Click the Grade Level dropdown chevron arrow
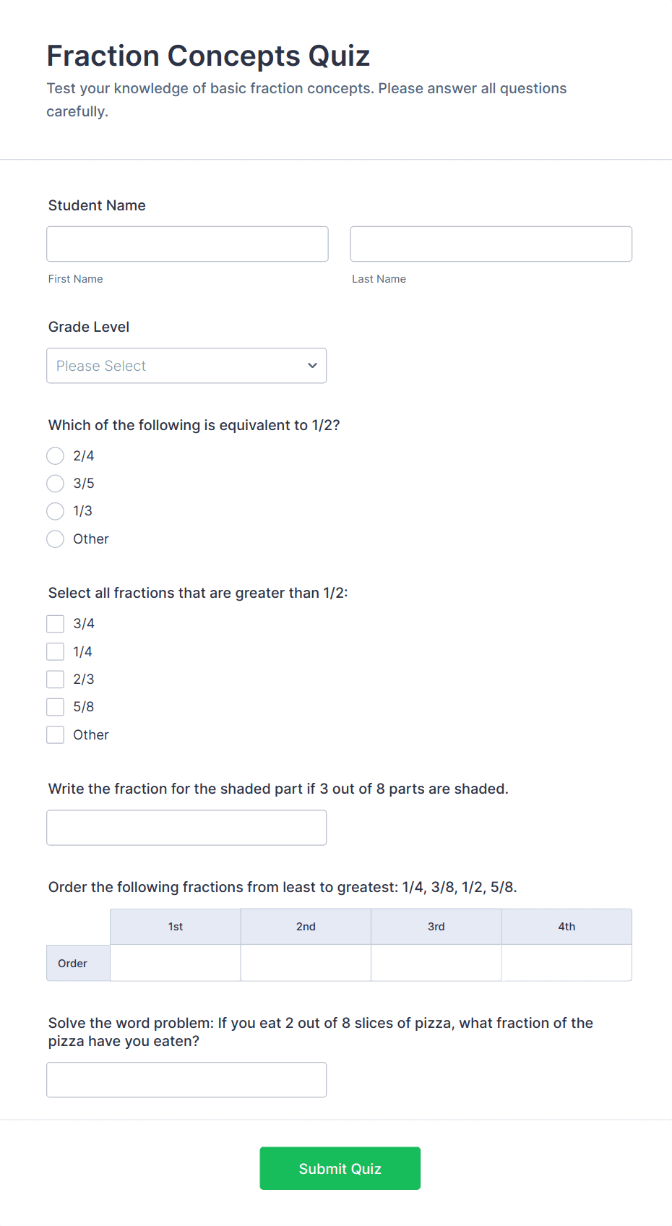672x1226 pixels. point(312,366)
